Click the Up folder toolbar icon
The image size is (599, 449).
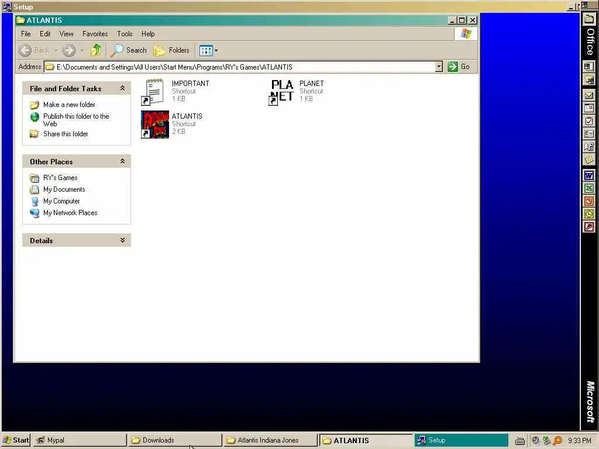click(97, 50)
